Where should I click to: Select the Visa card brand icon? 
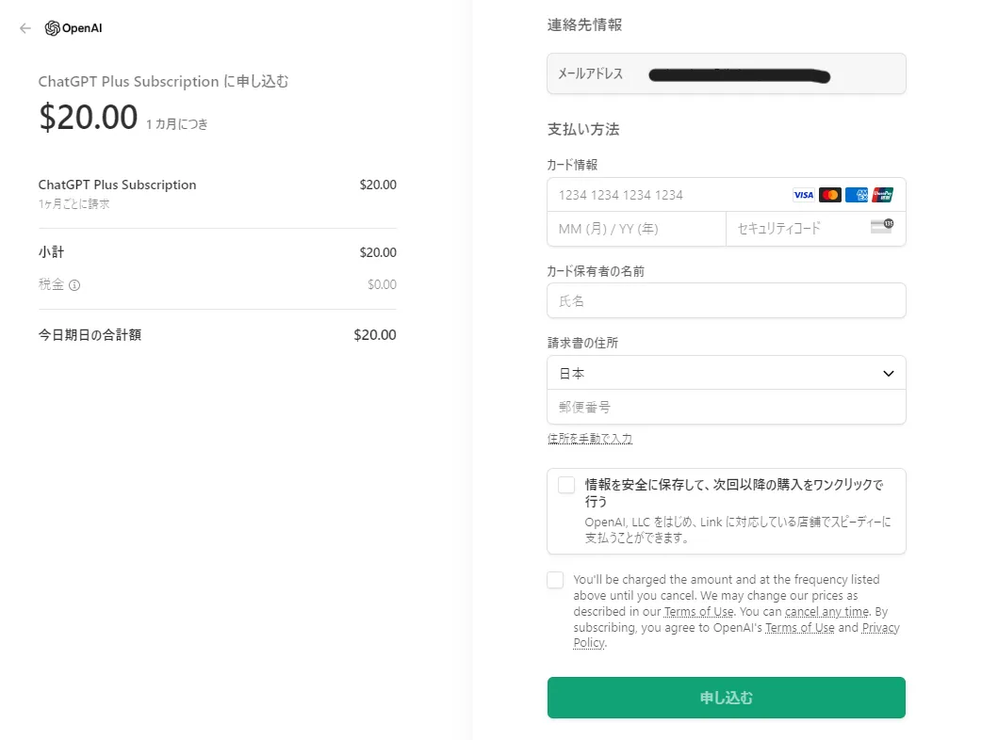click(803, 194)
